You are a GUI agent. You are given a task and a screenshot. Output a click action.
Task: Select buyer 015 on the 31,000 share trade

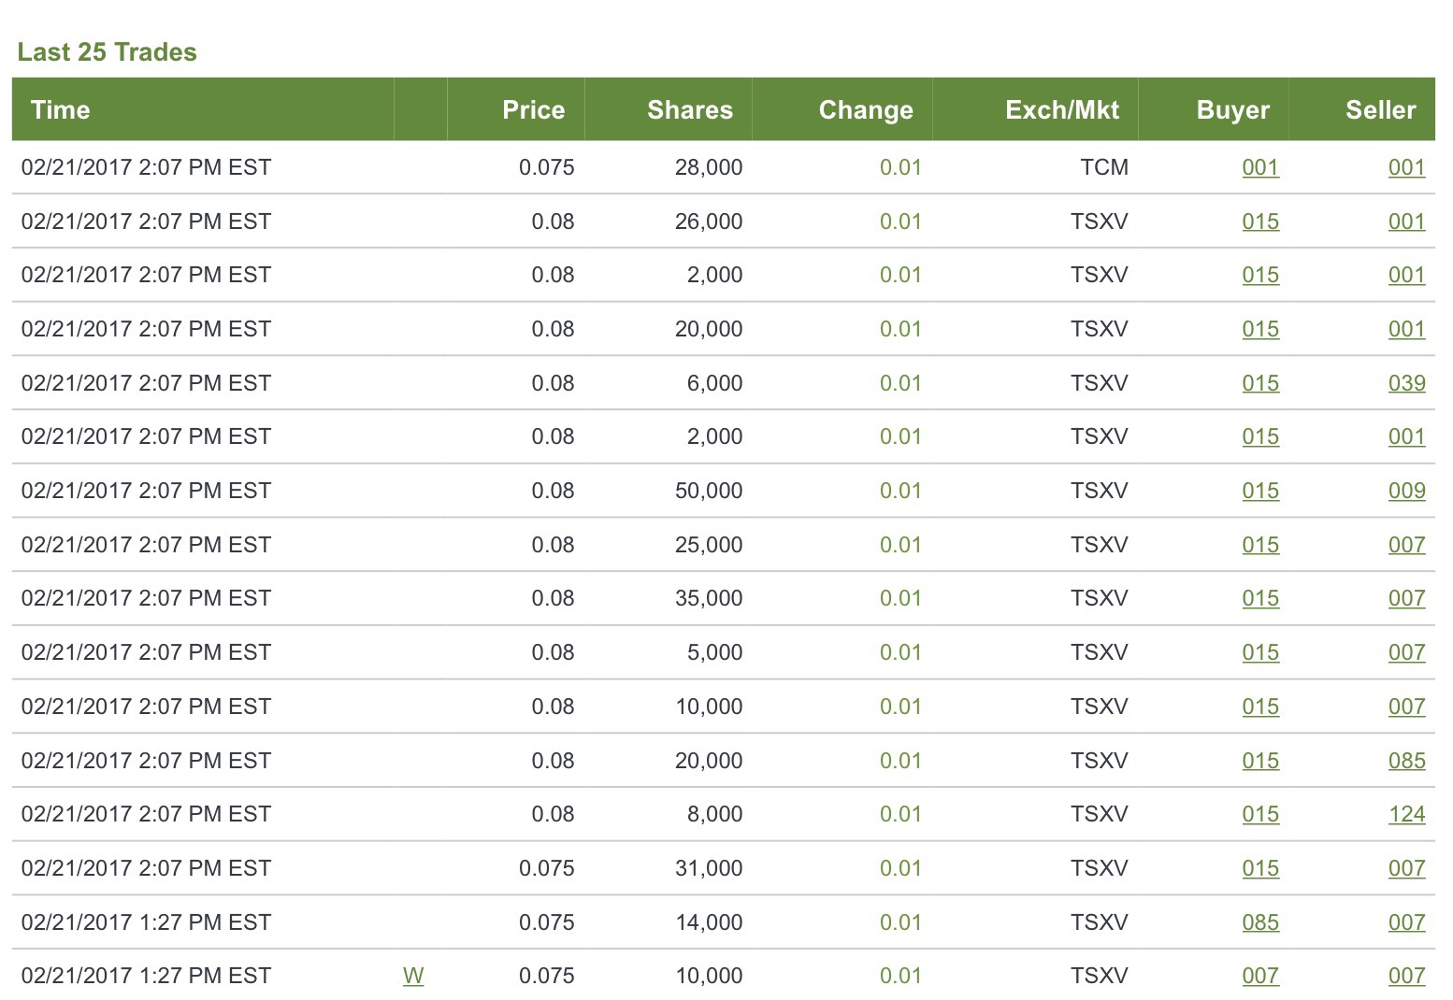[1260, 868]
